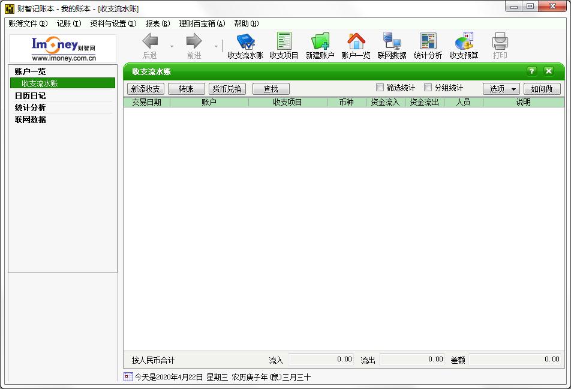Image resolution: width=571 pixels, height=389 pixels.
Task: Open 联网数据 toolbar icon
Action: 392,41
